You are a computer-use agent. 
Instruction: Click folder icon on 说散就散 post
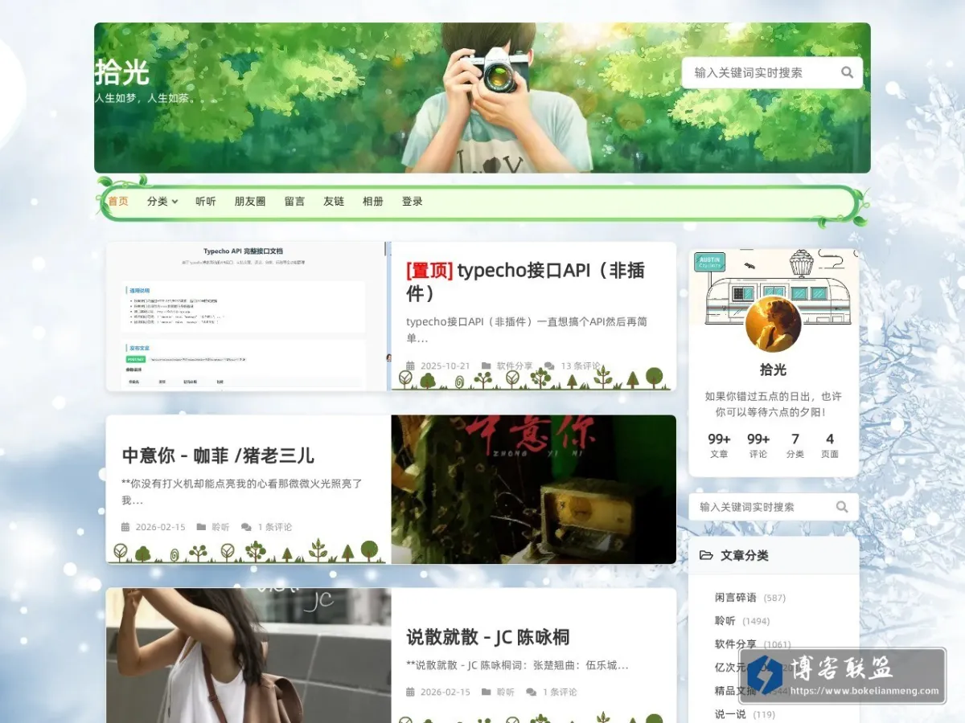click(486, 692)
